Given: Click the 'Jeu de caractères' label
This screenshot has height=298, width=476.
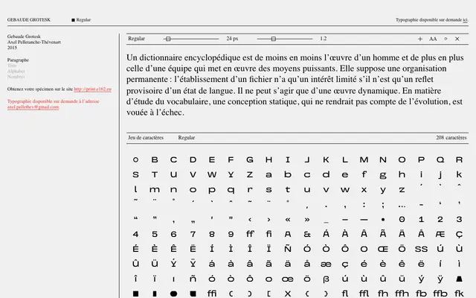Looking at the screenshot, I should click(146, 137).
